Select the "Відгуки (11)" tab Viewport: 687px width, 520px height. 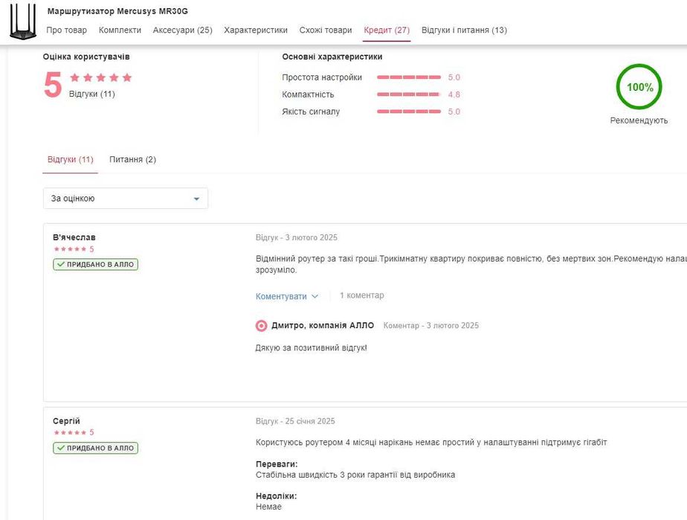[x=70, y=160]
